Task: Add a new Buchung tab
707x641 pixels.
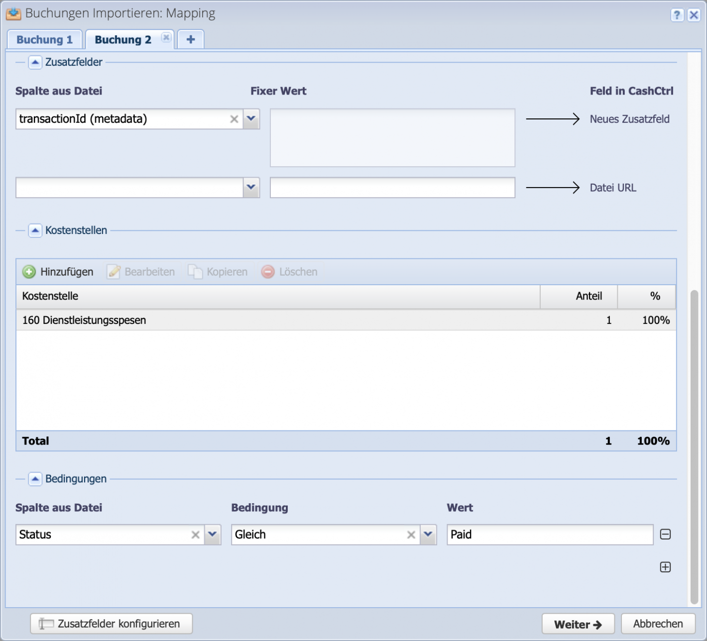Action: coord(191,39)
